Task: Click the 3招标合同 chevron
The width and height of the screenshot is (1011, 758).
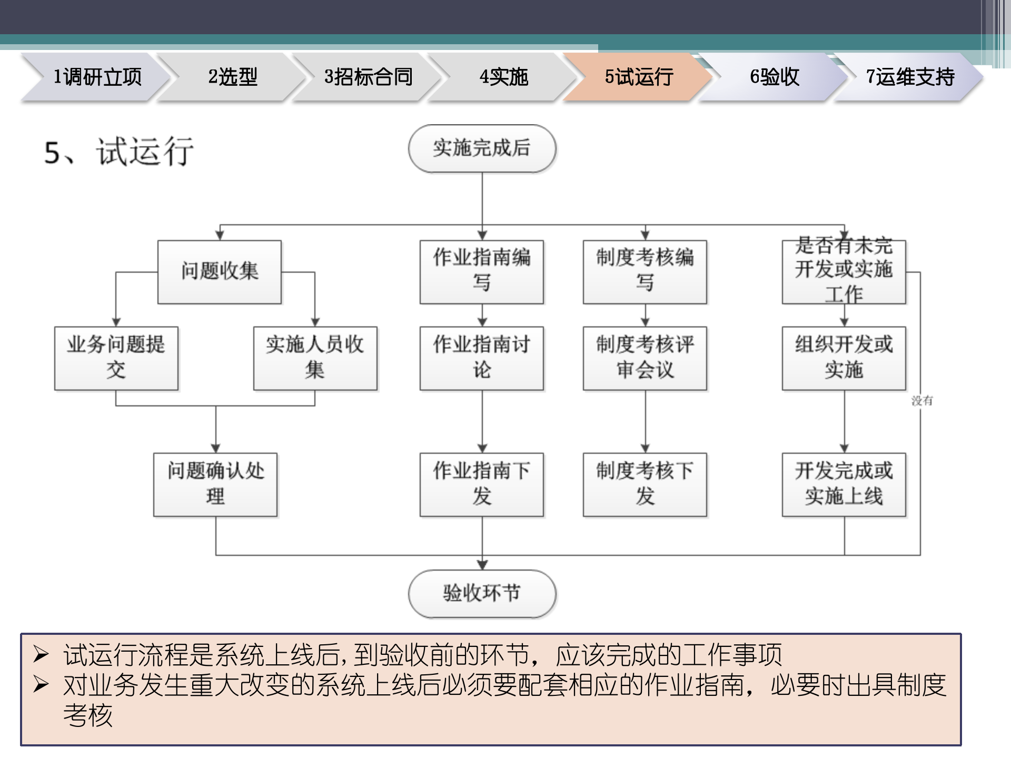Action: 369,78
